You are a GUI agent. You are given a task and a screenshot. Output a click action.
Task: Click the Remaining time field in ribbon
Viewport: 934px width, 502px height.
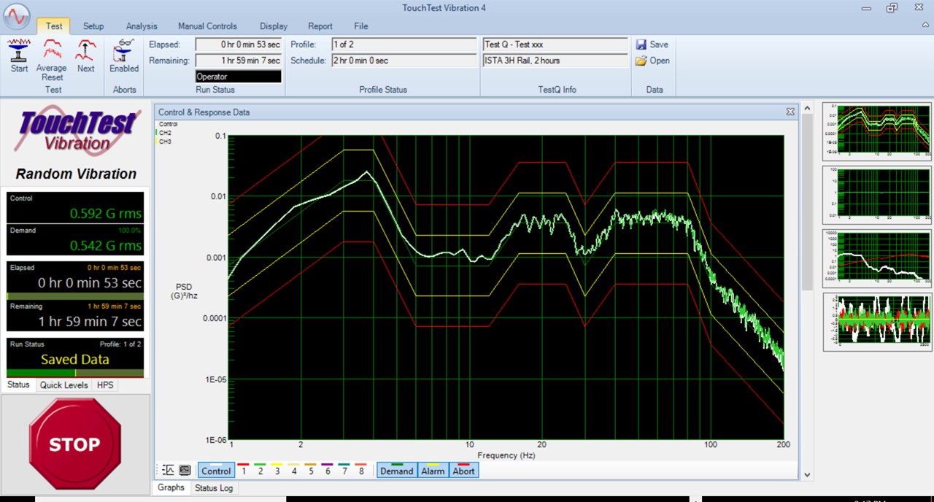(239, 61)
